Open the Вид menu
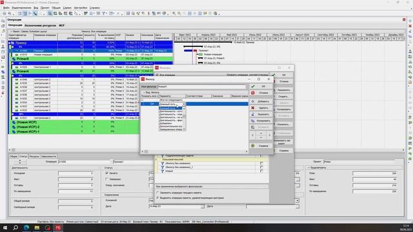The image size is (413, 232). tap(36, 8)
